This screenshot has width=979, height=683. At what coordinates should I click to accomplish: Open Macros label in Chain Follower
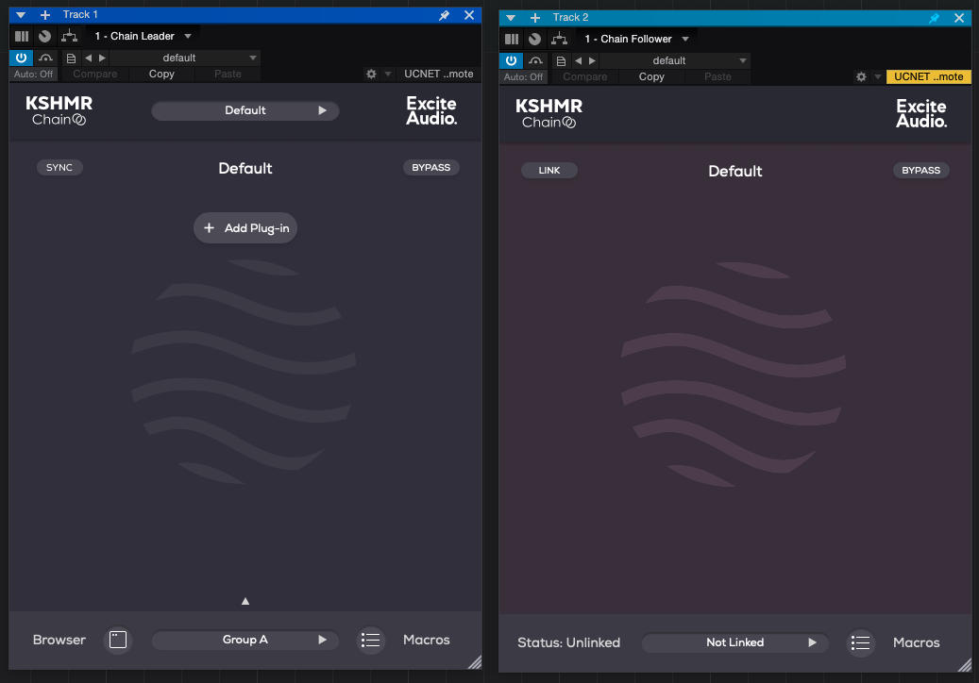pos(917,642)
